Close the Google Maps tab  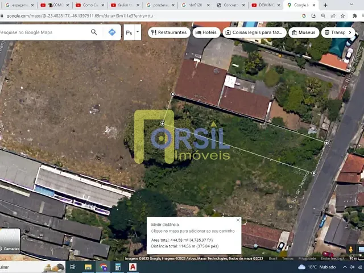314,5
